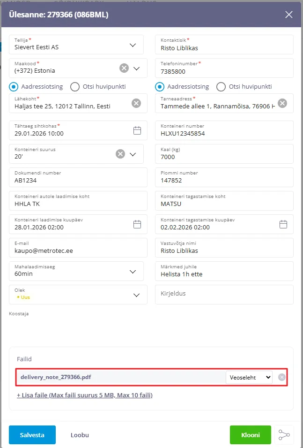
Task: Select left Aadressiotsing radio button
Action: (14, 87)
